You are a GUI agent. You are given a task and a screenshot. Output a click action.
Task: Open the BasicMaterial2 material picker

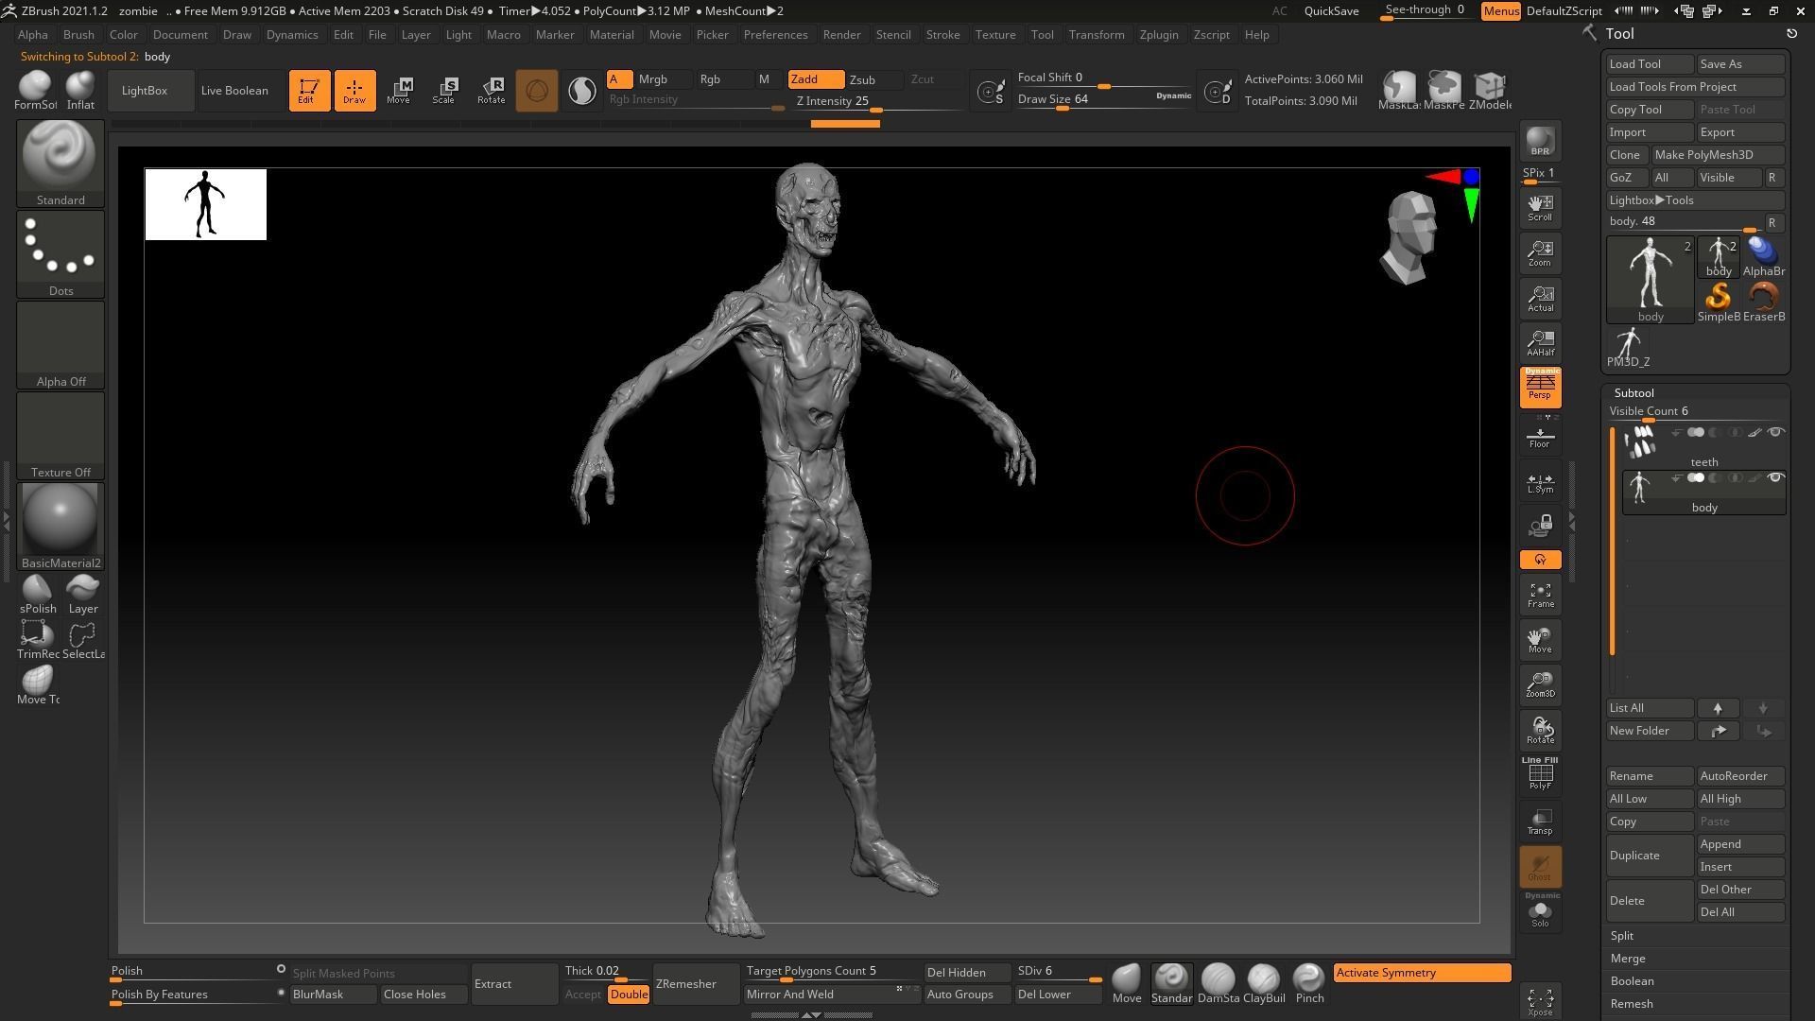click(x=60, y=526)
